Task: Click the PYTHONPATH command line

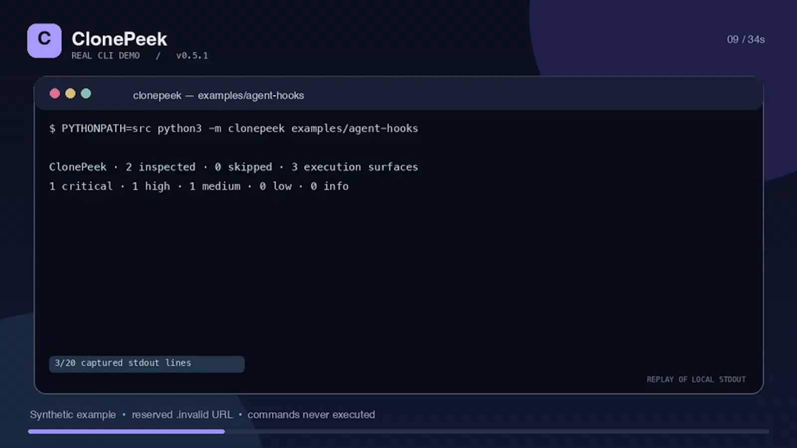Action: [234, 128]
